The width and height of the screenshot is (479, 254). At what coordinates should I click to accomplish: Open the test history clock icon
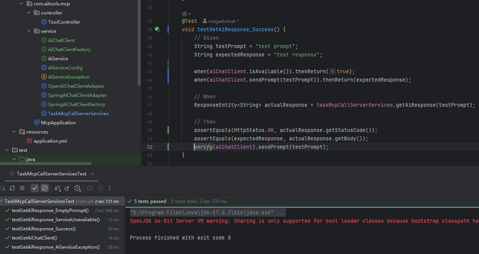pos(77,188)
